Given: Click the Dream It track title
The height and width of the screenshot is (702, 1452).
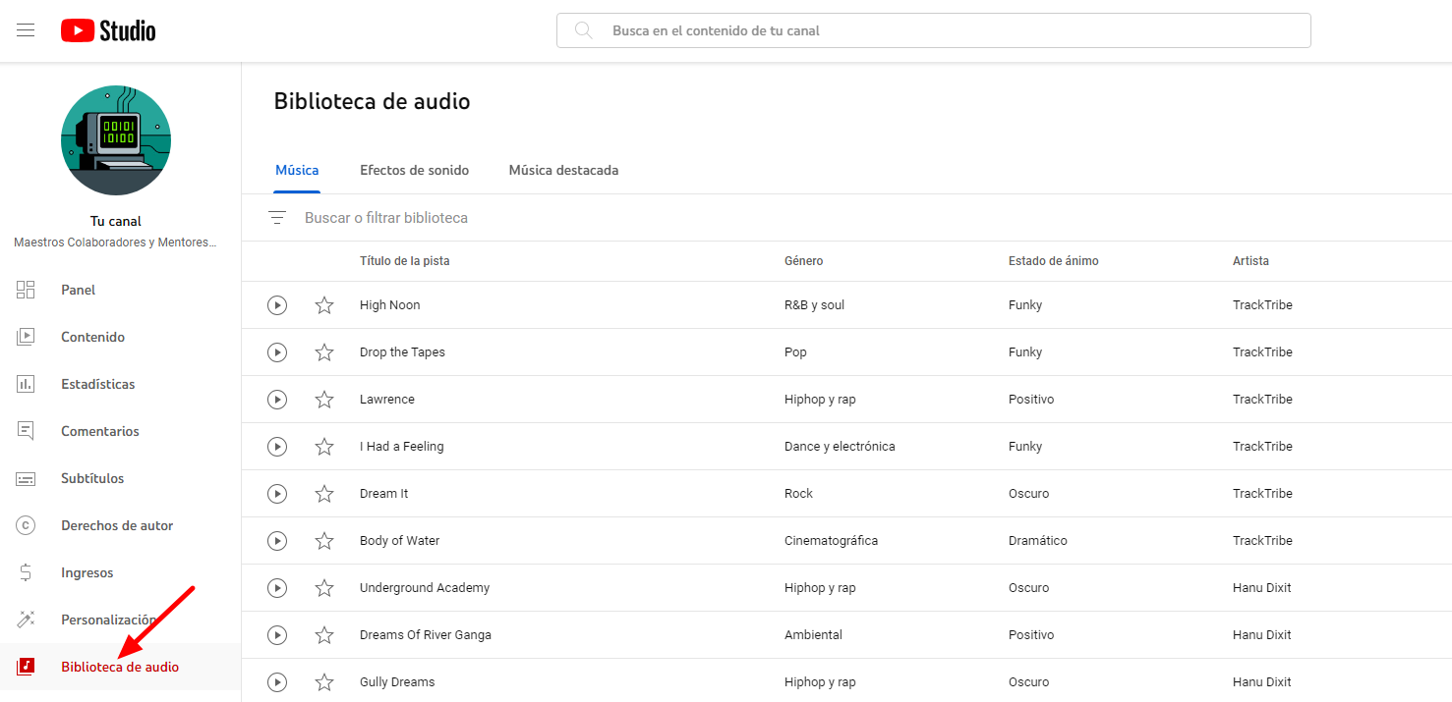Looking at the screenshot, I should pos(383,494).
